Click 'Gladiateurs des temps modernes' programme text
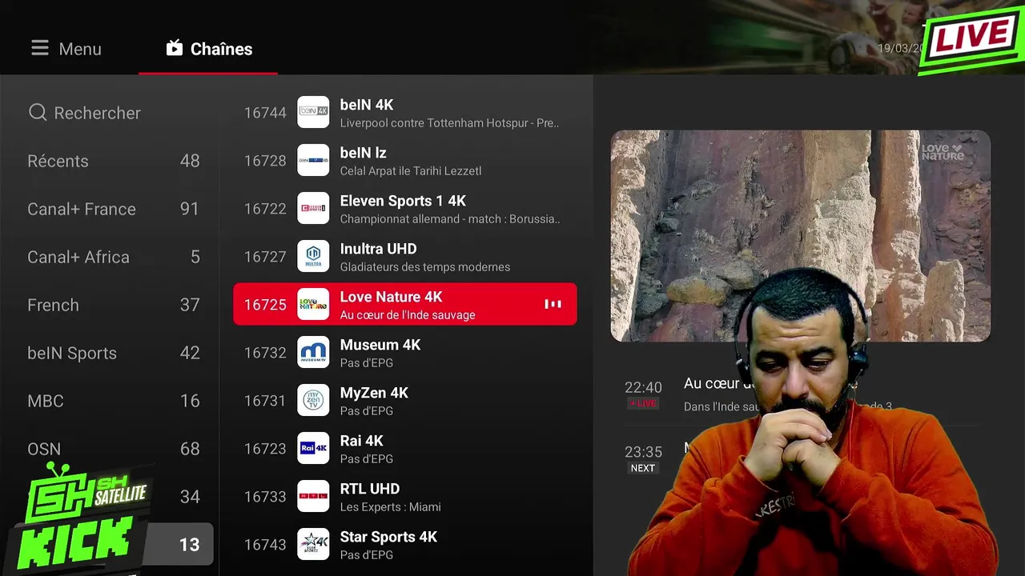Screen dimensions: 1025x576 425,267
